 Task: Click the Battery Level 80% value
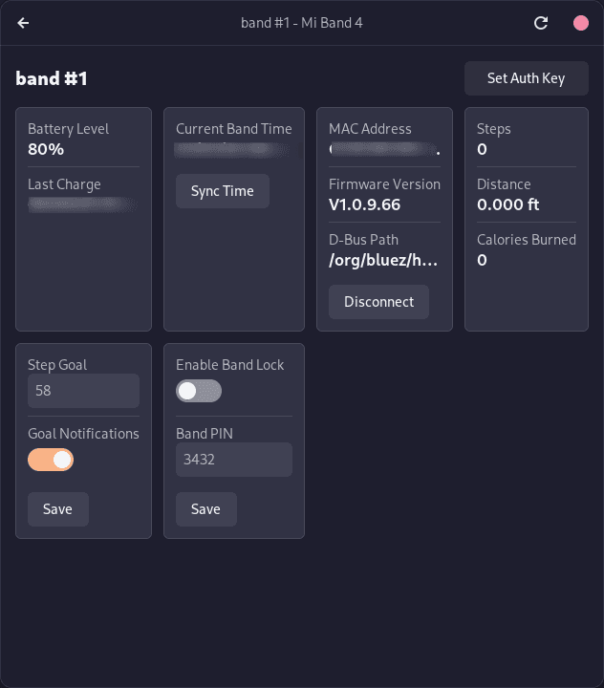pos(46,149)
